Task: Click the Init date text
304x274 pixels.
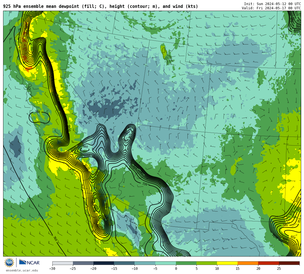Action: click(x=272, y=4)
